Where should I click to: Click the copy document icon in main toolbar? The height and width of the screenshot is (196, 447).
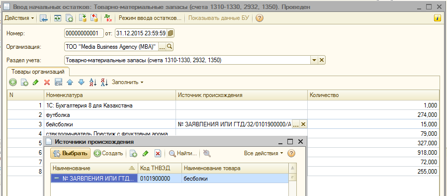point(69,18)
